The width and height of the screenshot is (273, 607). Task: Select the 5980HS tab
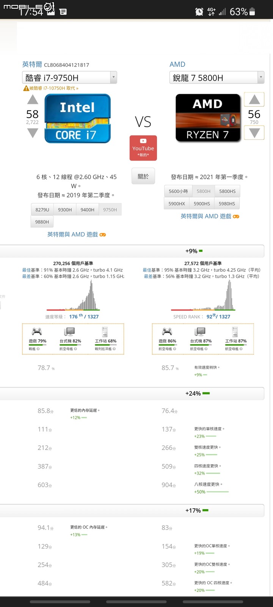[x=227, y=203]
